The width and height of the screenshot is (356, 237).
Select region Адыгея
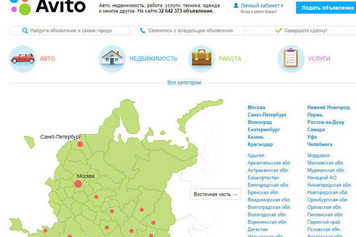coord(256,156)
